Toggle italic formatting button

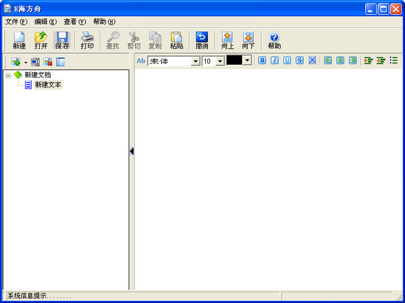[x=275, y=61]
